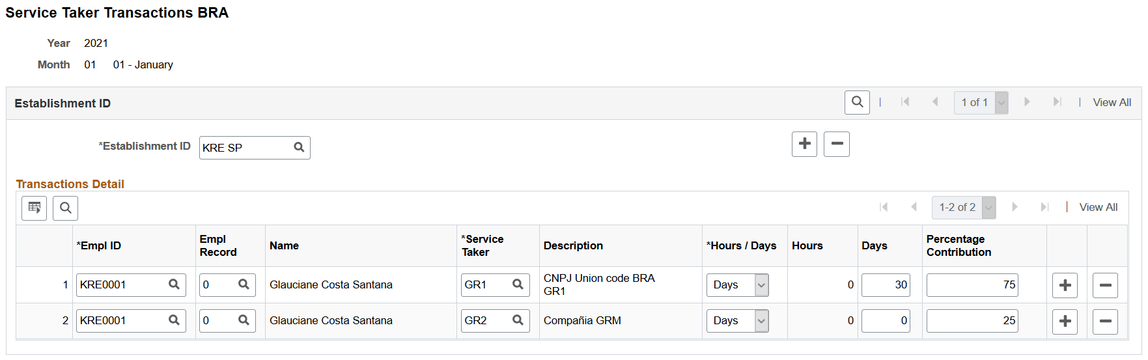Add a new Establishment ID row

804,144
